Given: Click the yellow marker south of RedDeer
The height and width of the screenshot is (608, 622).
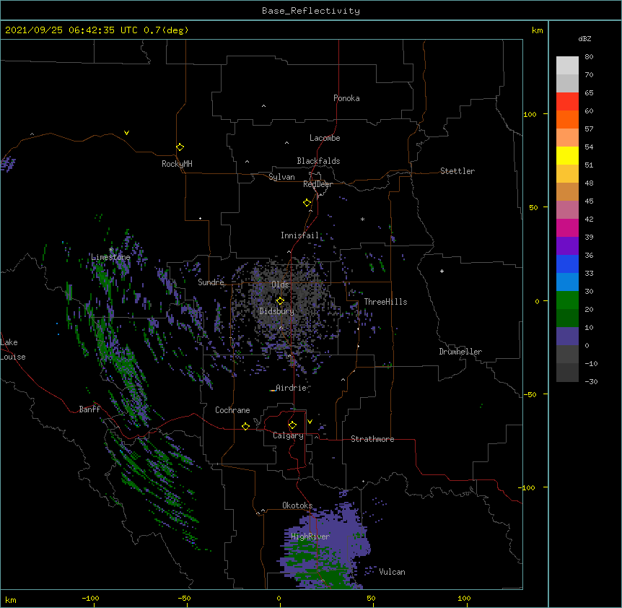Looking at the screenshot, I should [x=307, y=203].
